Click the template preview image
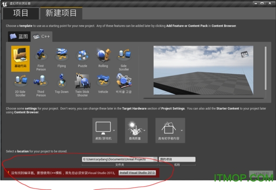The height and width of the screenshot is (190, 276). pyautogui.click(x=203, y=70)
